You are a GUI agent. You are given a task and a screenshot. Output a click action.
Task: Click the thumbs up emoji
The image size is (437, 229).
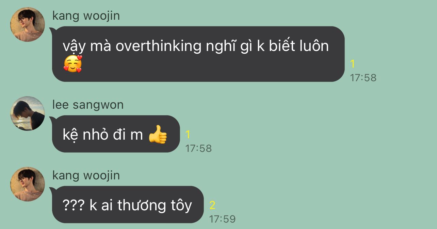[158, 135]
